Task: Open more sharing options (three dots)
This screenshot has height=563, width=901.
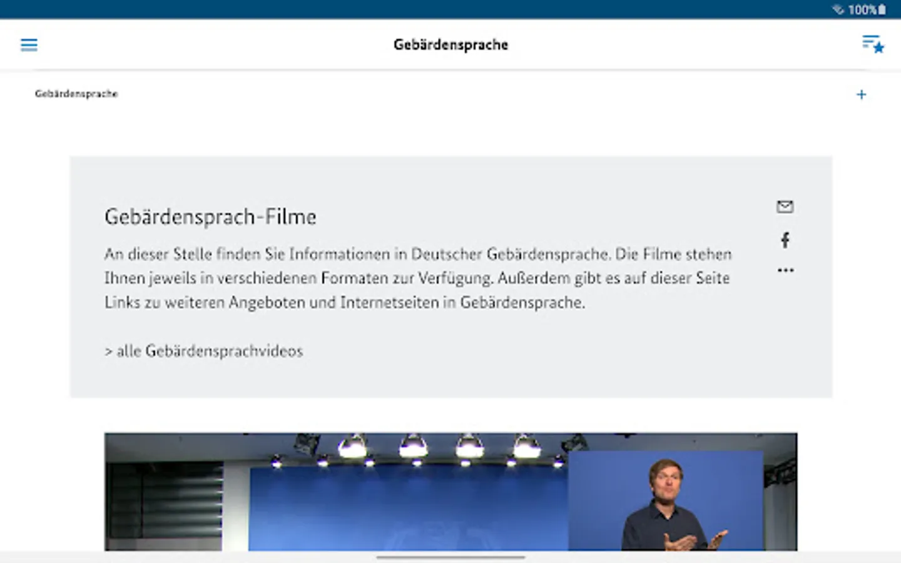Action: (785, 270)
